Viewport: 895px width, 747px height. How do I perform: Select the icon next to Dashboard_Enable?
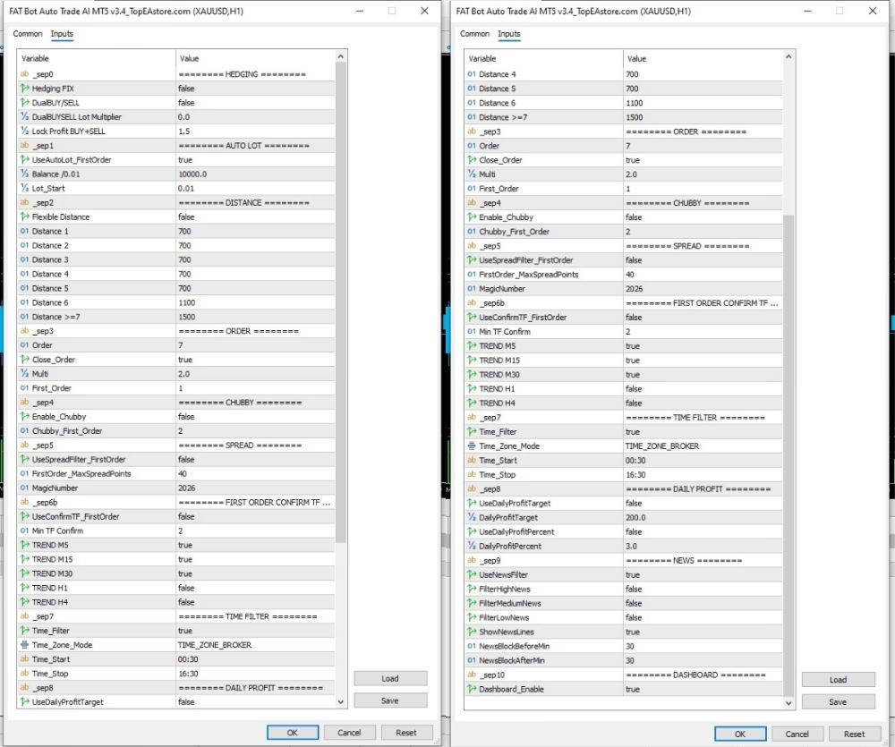472,689
